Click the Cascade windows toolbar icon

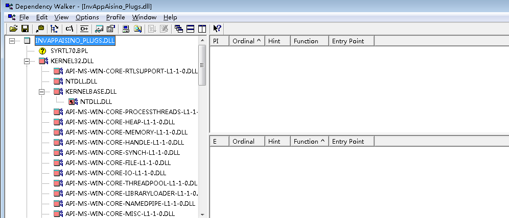point(178,29)
